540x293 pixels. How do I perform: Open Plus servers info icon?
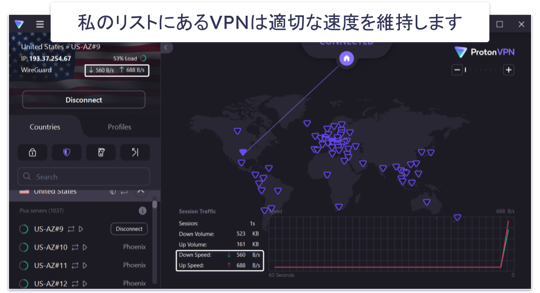(x=142, y=211)
